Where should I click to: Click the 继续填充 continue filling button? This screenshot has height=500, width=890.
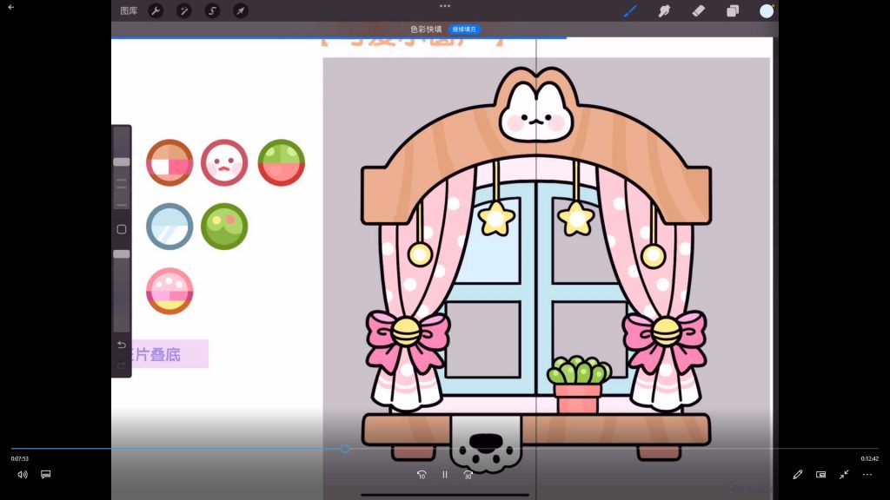465,29
